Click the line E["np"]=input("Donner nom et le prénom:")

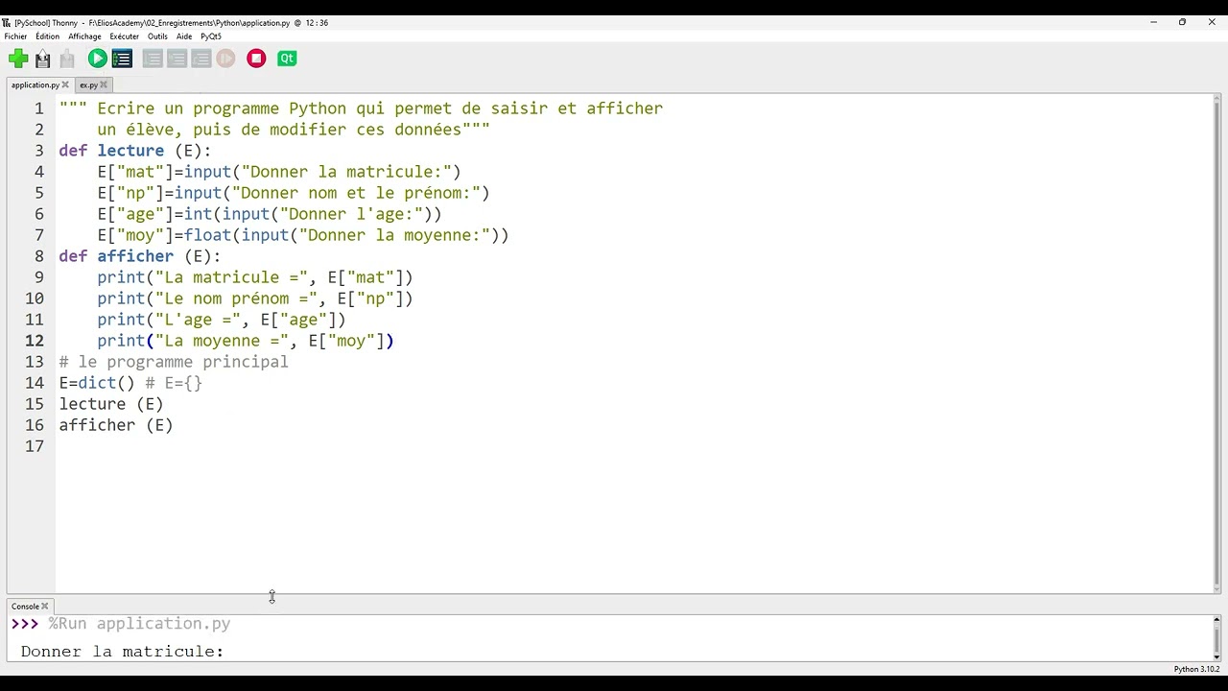coord(294,193)
